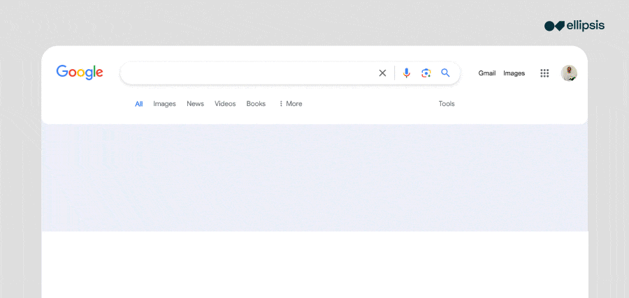This screenshot has width=629, height=298.
Task: Clear the search box with the X icon
Action: click(x=382, y=73)
